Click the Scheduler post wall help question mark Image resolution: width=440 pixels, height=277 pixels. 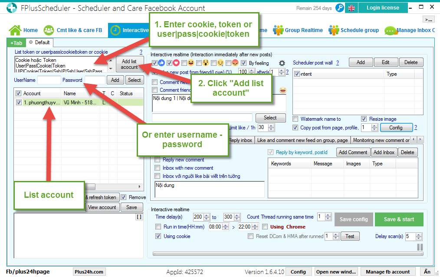338,63
